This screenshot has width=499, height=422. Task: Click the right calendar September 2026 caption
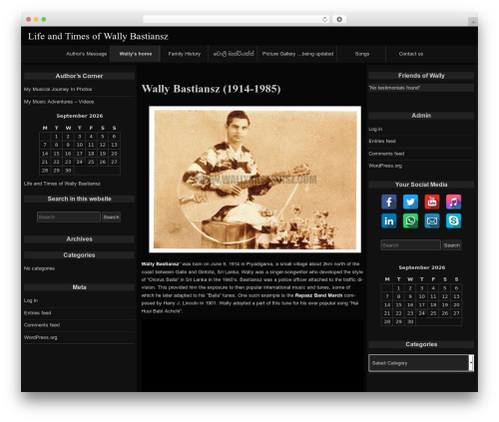click(x=422, y=267)
